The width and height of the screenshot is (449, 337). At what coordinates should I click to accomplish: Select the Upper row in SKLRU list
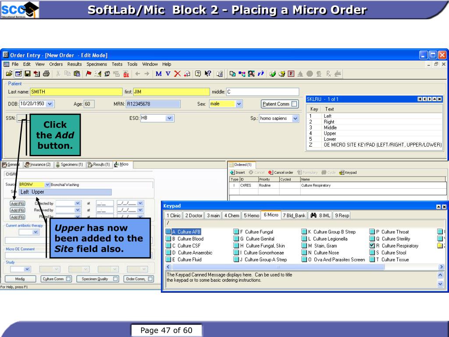(x=374, y=133)
